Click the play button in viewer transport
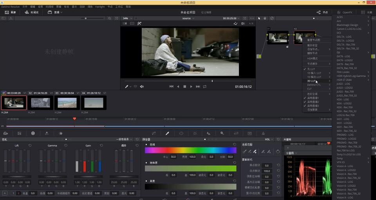This screenshot has width=376, height=200. coord(191,86)
